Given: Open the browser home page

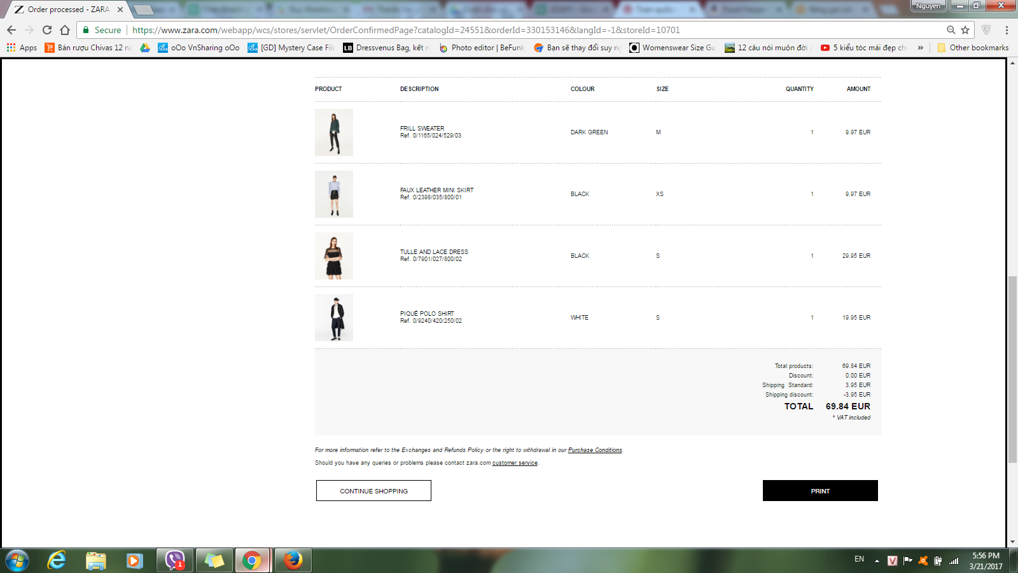Looking at the screenshot, I should pyautogui.click(x=65, y=30).
